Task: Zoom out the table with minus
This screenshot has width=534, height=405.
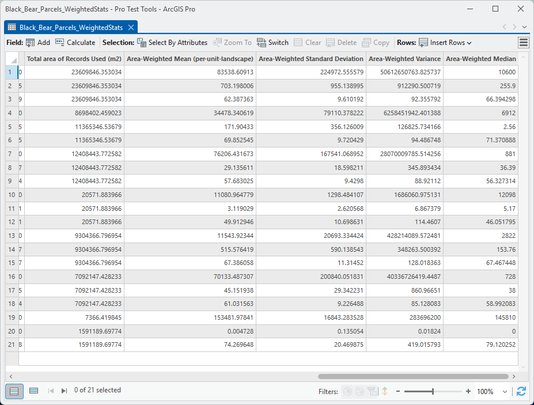Action: click(398, 391)
